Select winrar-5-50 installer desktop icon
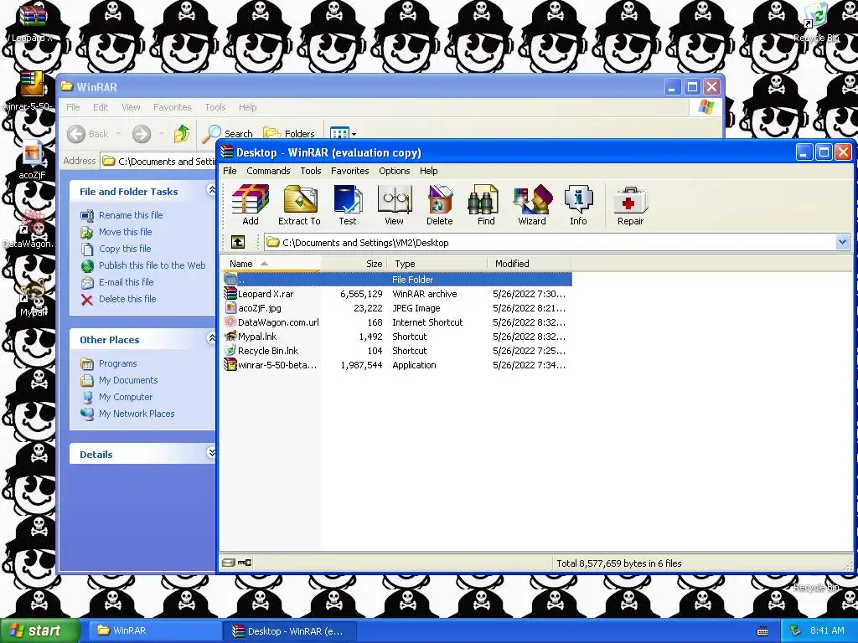 [x=31, y=91]
